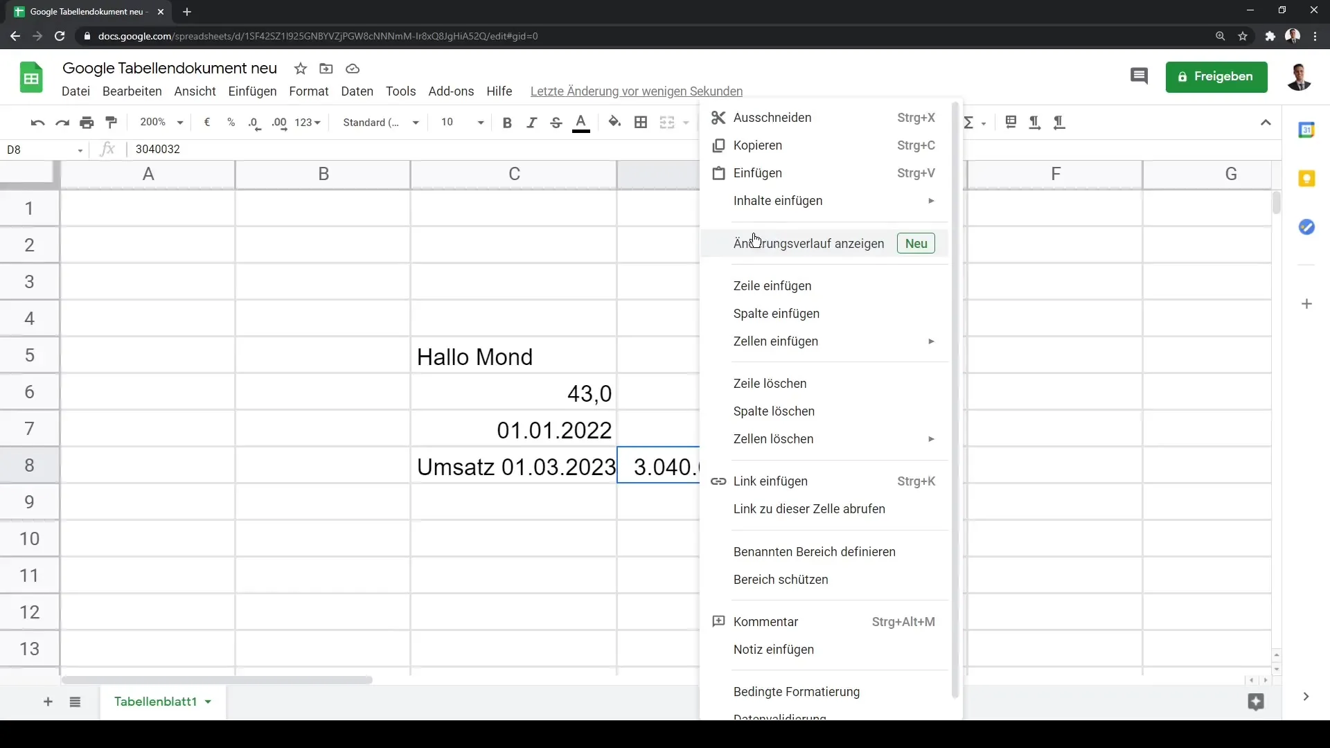Open the Standard font family dropdown
The image size is (1330, 748).
point(381,123)
